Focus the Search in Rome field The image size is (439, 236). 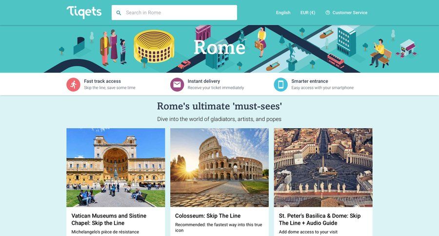tap(174, 13)
